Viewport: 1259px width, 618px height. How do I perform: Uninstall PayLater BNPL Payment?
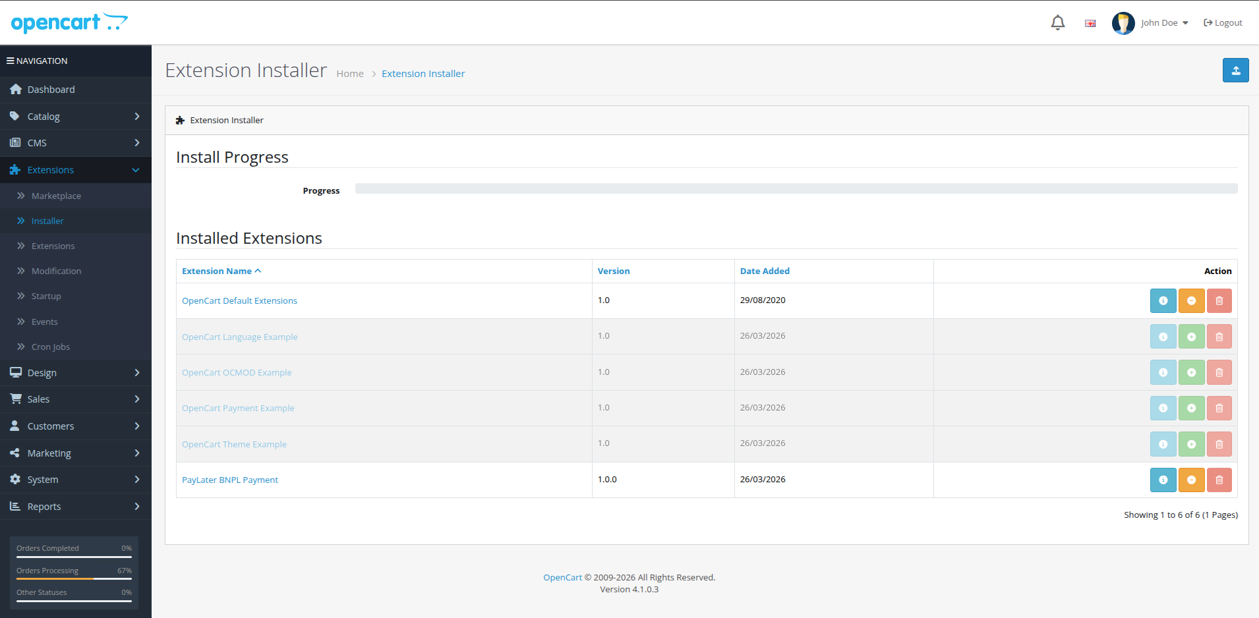pos(1192,480)
